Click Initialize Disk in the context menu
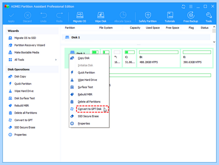The image size is (219, 165). coord(89,65)
